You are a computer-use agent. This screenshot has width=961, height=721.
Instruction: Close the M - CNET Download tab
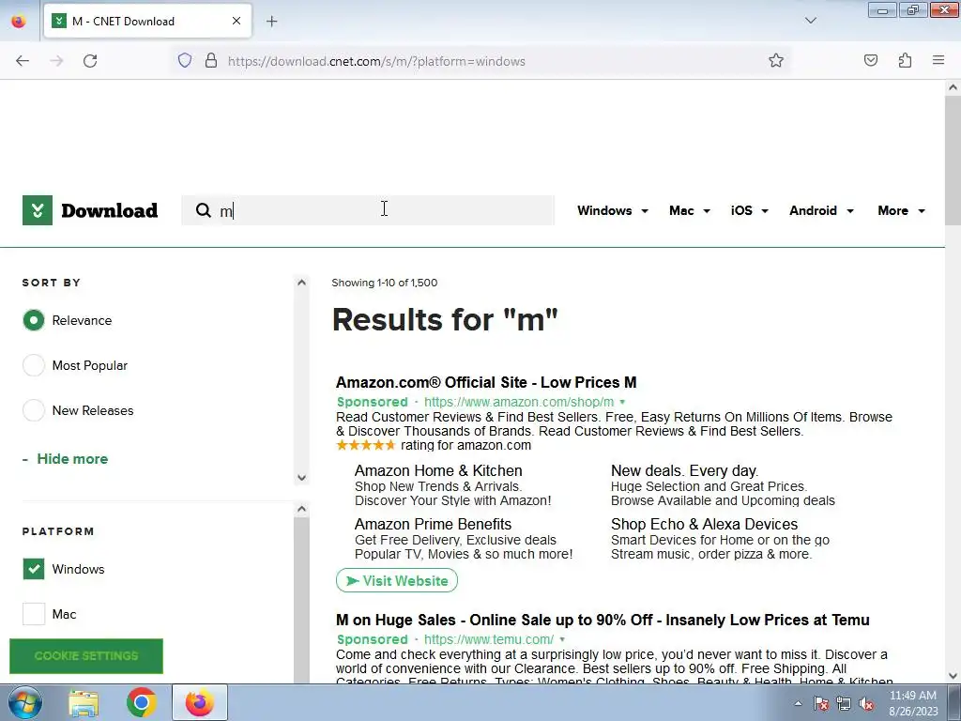click(x=236, y=21)
